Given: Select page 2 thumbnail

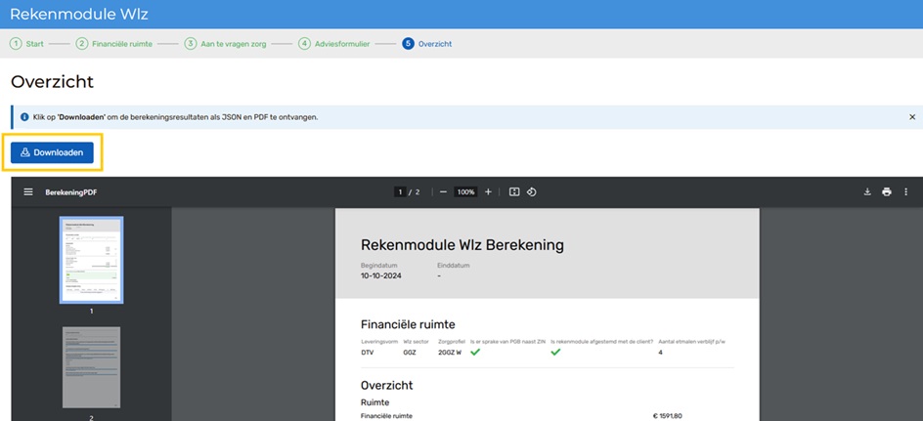Looking at the screenshot, I should click(91, 367).
